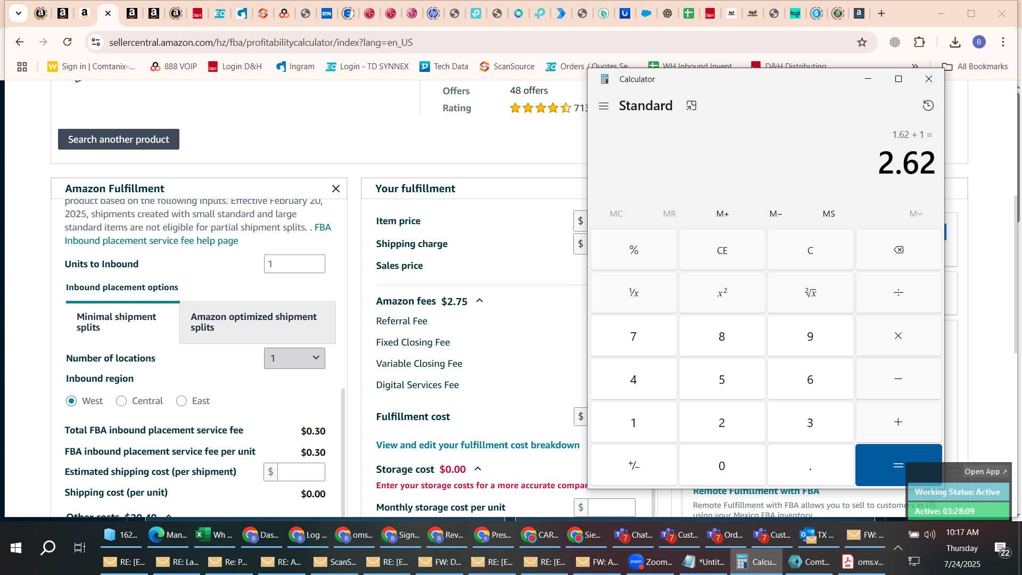Click the Calculator square root key

tap(810, 293)
